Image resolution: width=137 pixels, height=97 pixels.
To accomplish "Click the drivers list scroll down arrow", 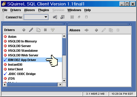I will 64,81.
